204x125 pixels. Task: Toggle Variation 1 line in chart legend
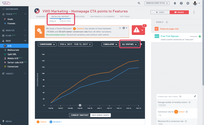[x=56, y=122]
